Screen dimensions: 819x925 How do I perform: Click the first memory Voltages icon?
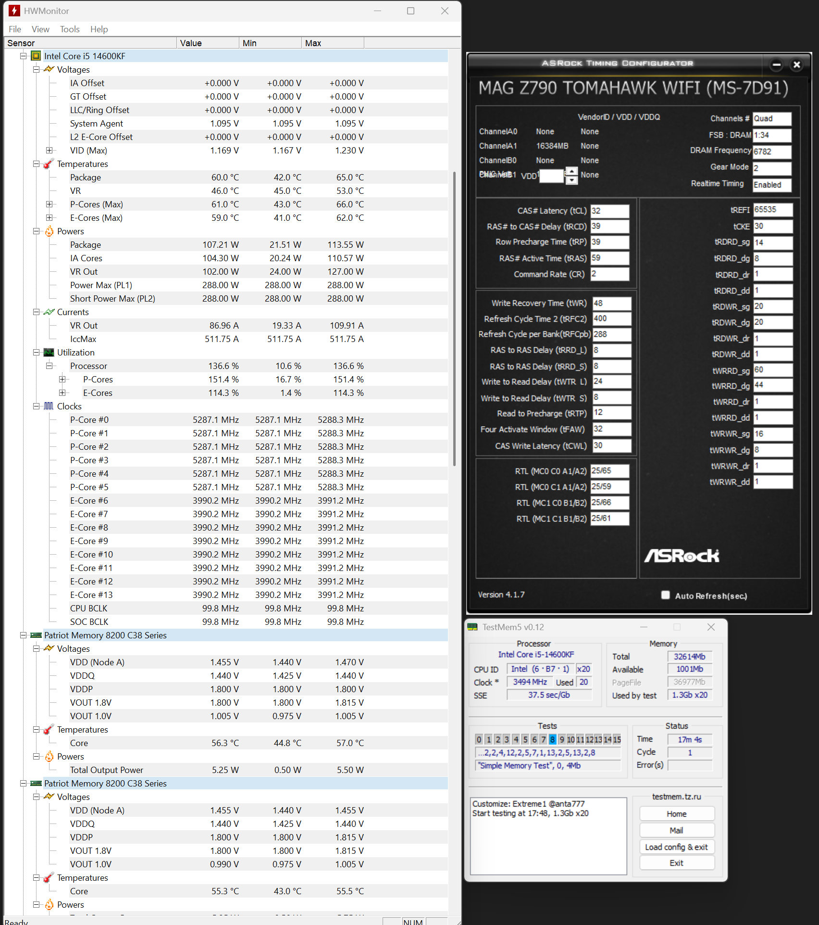49,649
